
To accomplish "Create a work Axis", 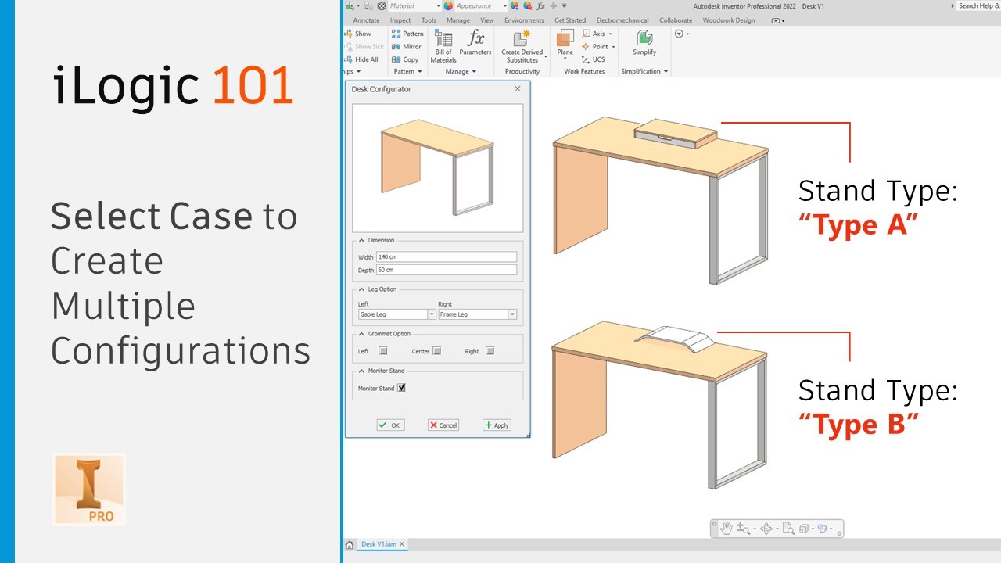I will pyautogui.click(x=597, y=34).
